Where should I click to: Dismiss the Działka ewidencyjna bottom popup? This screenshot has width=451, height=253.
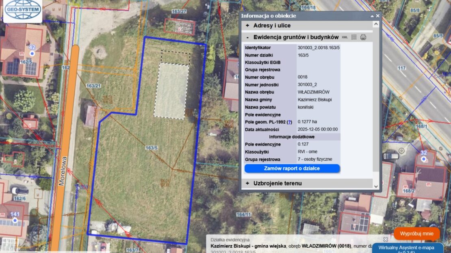[x=386, y=240]
